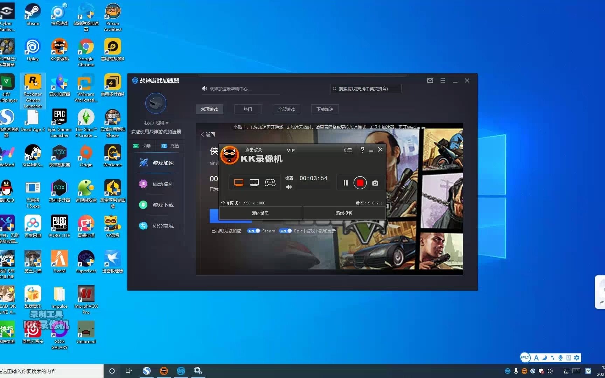The height and width of the screenshot is (378, 605).
Task: Open Task View on taskbar
Action: (x=129, y=371)
